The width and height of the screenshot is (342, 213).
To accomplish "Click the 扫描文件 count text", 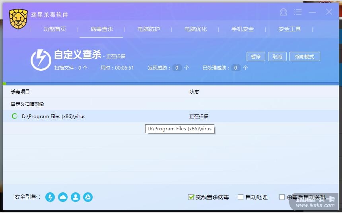I will pyautogui.click(x=71, y=68).
